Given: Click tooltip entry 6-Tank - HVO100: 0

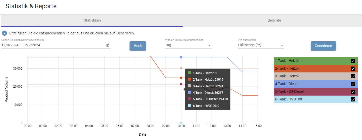Looking at the screenshot, I should (203, 106).
